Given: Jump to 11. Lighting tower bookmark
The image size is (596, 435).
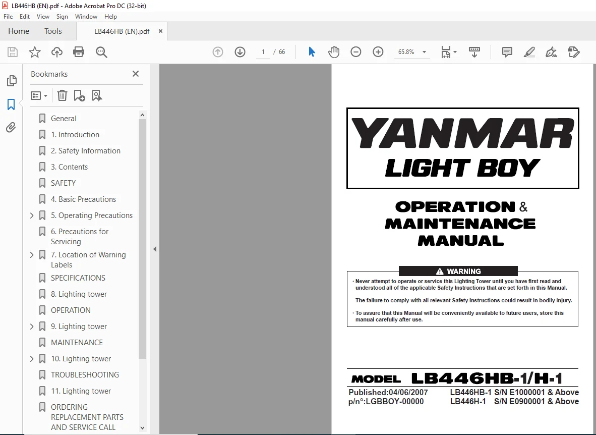Looking at the screenshot, I should [81, 391].
